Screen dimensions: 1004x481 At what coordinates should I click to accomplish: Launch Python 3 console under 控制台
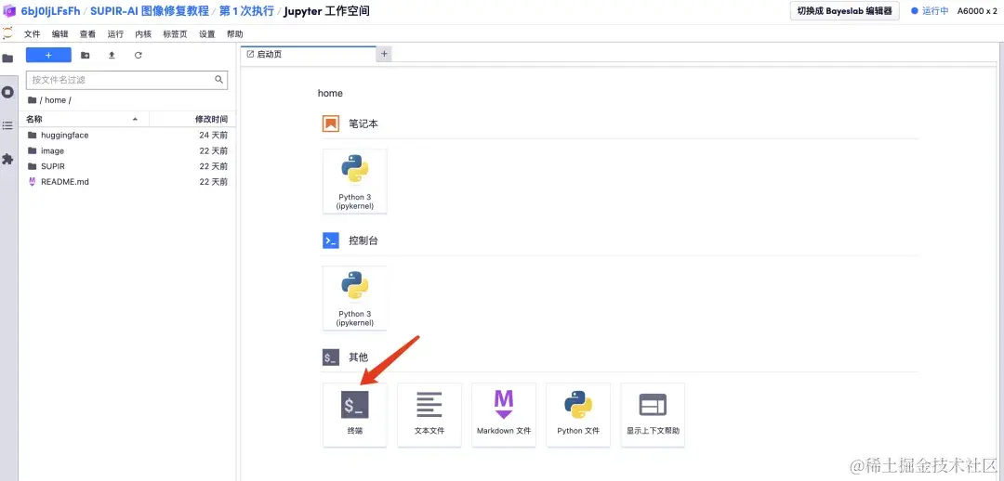pyautogui.click(x=355, y=298)
